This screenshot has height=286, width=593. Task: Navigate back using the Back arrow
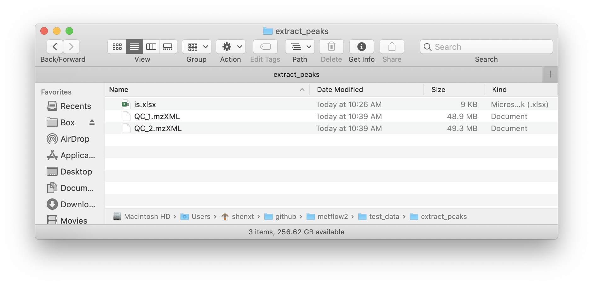coord(55,46)
